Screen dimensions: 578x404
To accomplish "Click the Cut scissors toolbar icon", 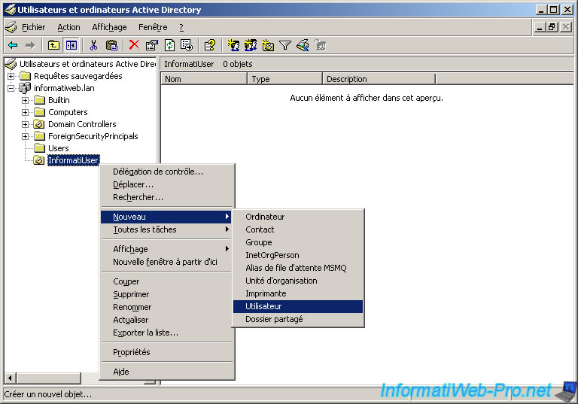I will pos(94,45).
